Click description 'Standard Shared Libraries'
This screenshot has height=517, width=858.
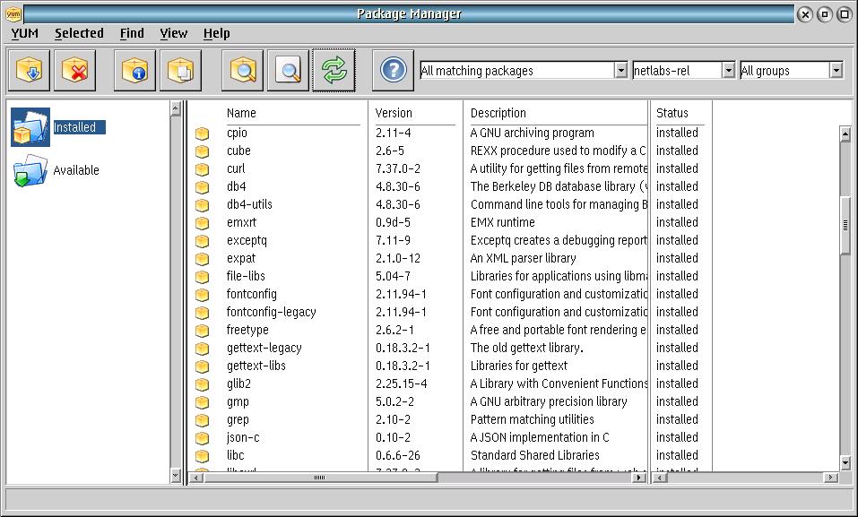coord(534,455)
